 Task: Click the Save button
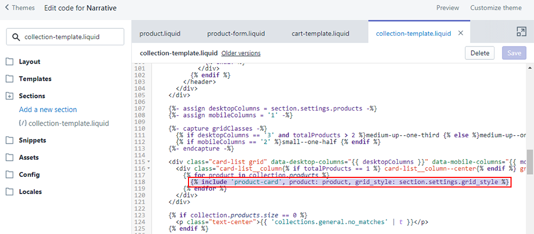[514, 53]
